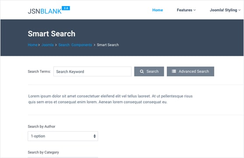Image resolution: width=244 pixels, height=158 pixels.
Task: Click the JSN Blank logo
Action: click(49, 10)
